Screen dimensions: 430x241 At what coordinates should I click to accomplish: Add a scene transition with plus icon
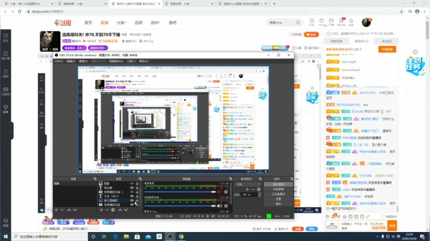click(x=247, y=189)
